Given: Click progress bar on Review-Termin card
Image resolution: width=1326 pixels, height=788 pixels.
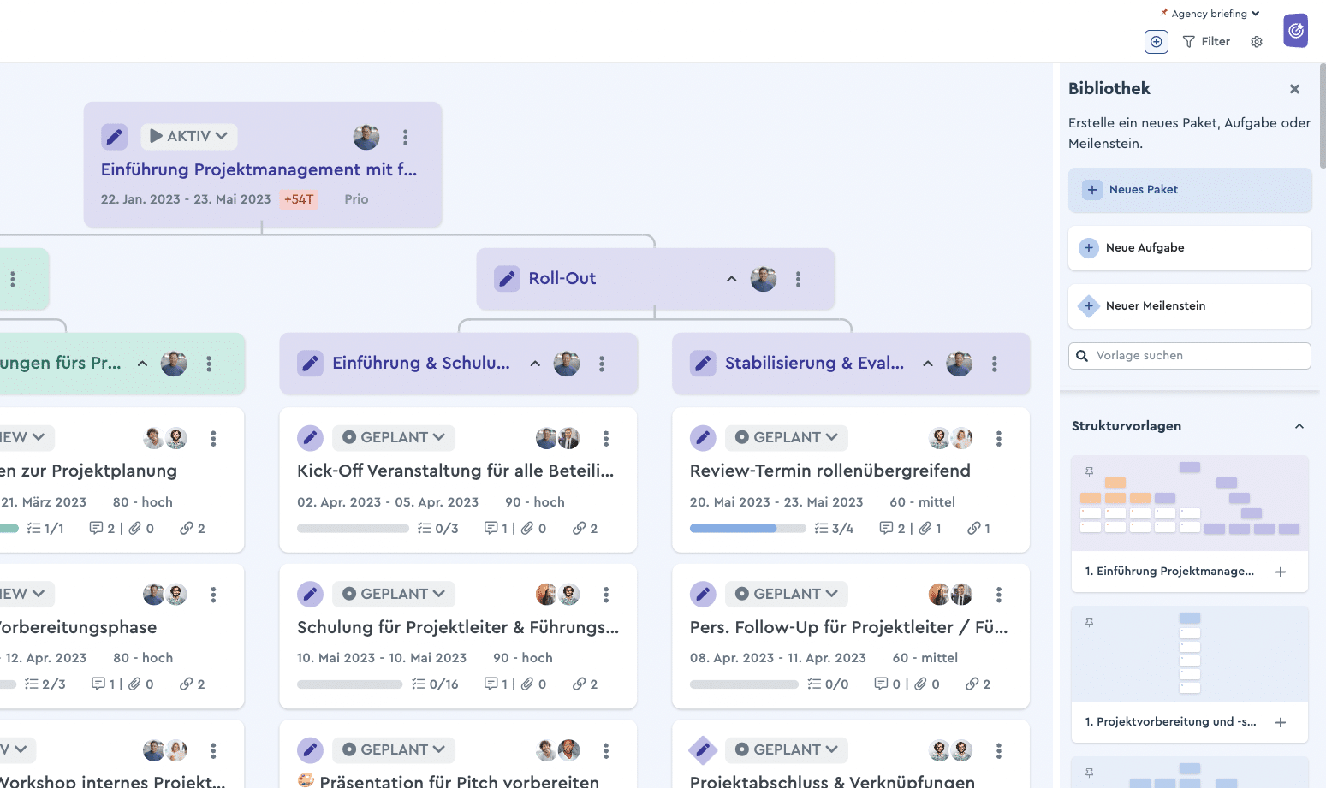Looking at the screenshot, I should click(x=748, y=529).
